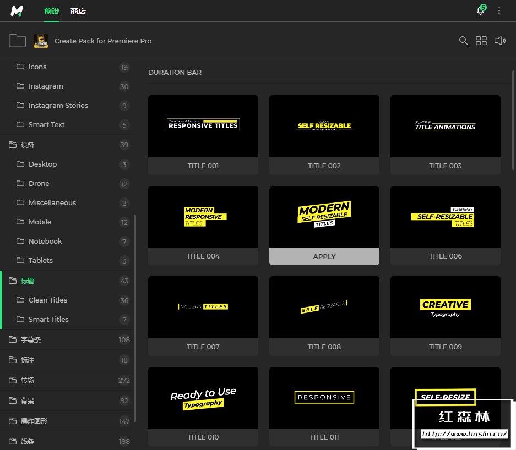The height and width of the screenshot is (450, 516).
Task: Switch to the 商店 tab
Action: click(78, 11)
